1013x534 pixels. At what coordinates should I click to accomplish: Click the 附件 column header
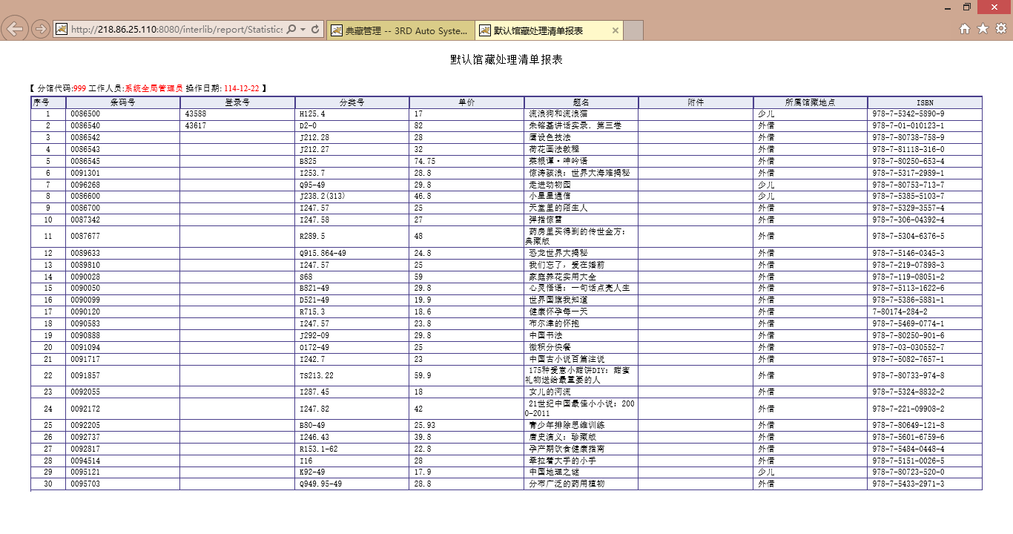tap(696, 102)
